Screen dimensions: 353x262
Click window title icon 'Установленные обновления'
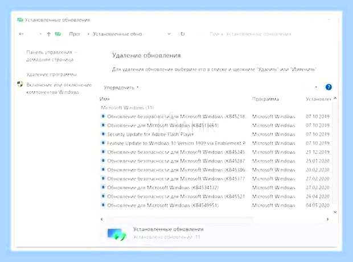click(x=20, y=20)
